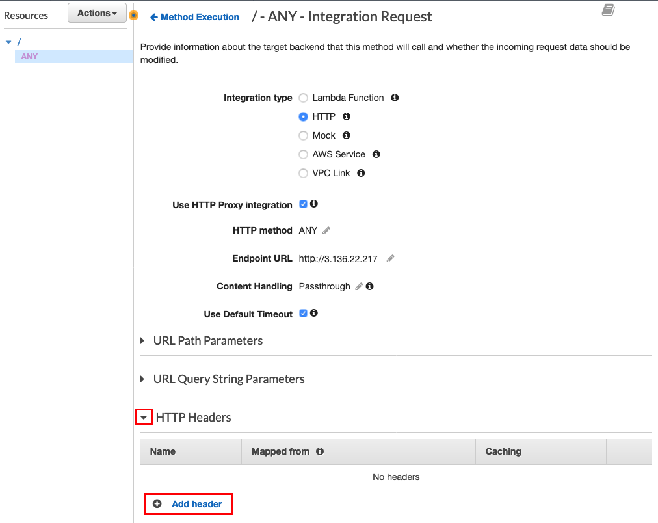Click info icon beside Use Default Timeout
The image size is (658, 523).
pyautogui.click(x=314, y=313)
